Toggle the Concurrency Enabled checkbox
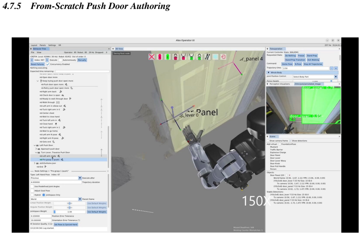The width and height of the screenshot is (361, 235). coord(48,64)
